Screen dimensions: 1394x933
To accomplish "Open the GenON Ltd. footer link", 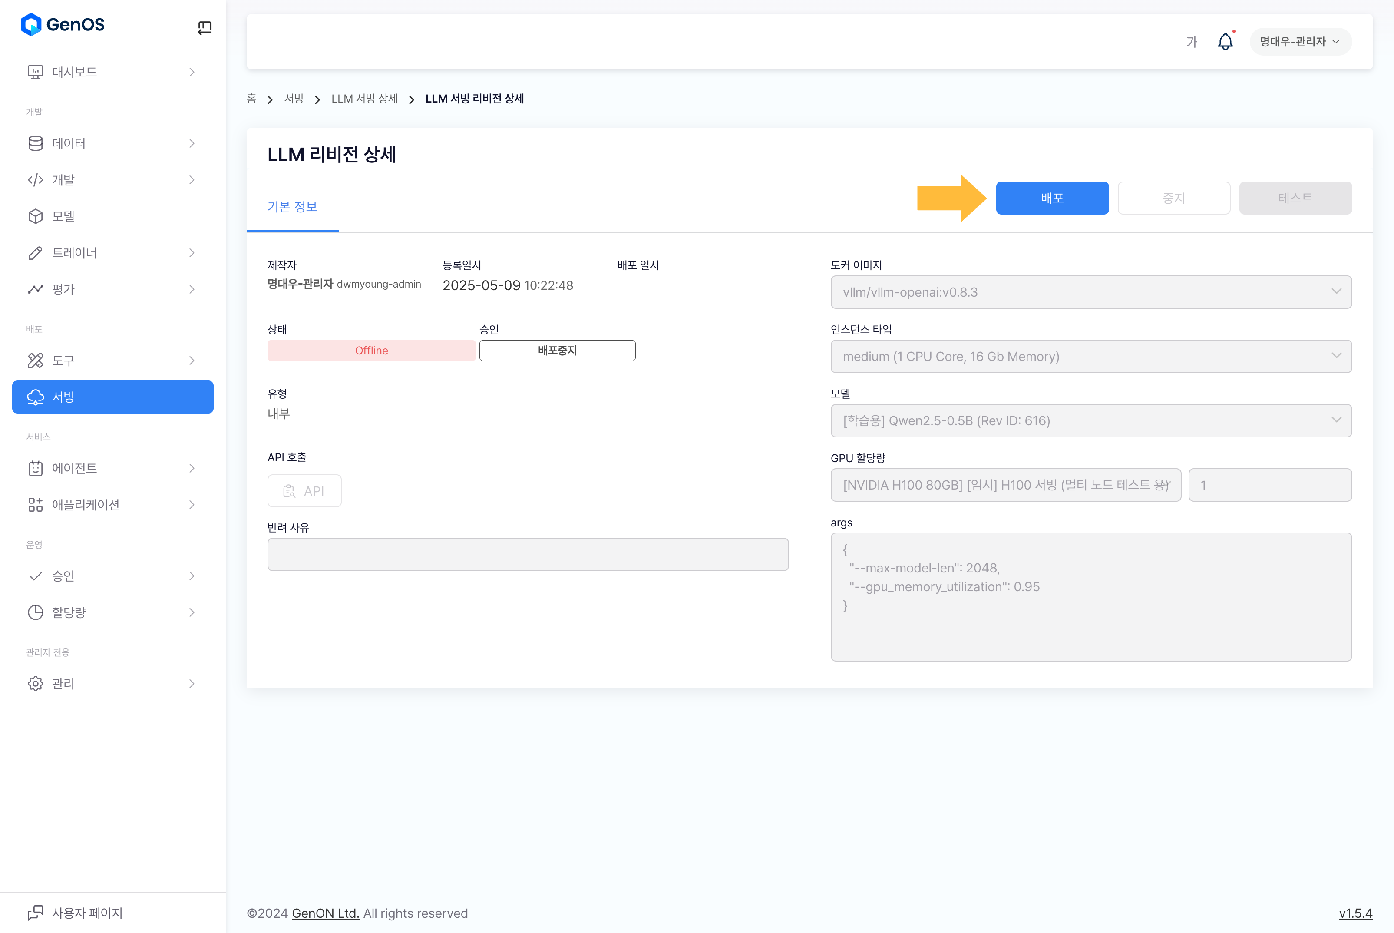I will tap(325, 913).
